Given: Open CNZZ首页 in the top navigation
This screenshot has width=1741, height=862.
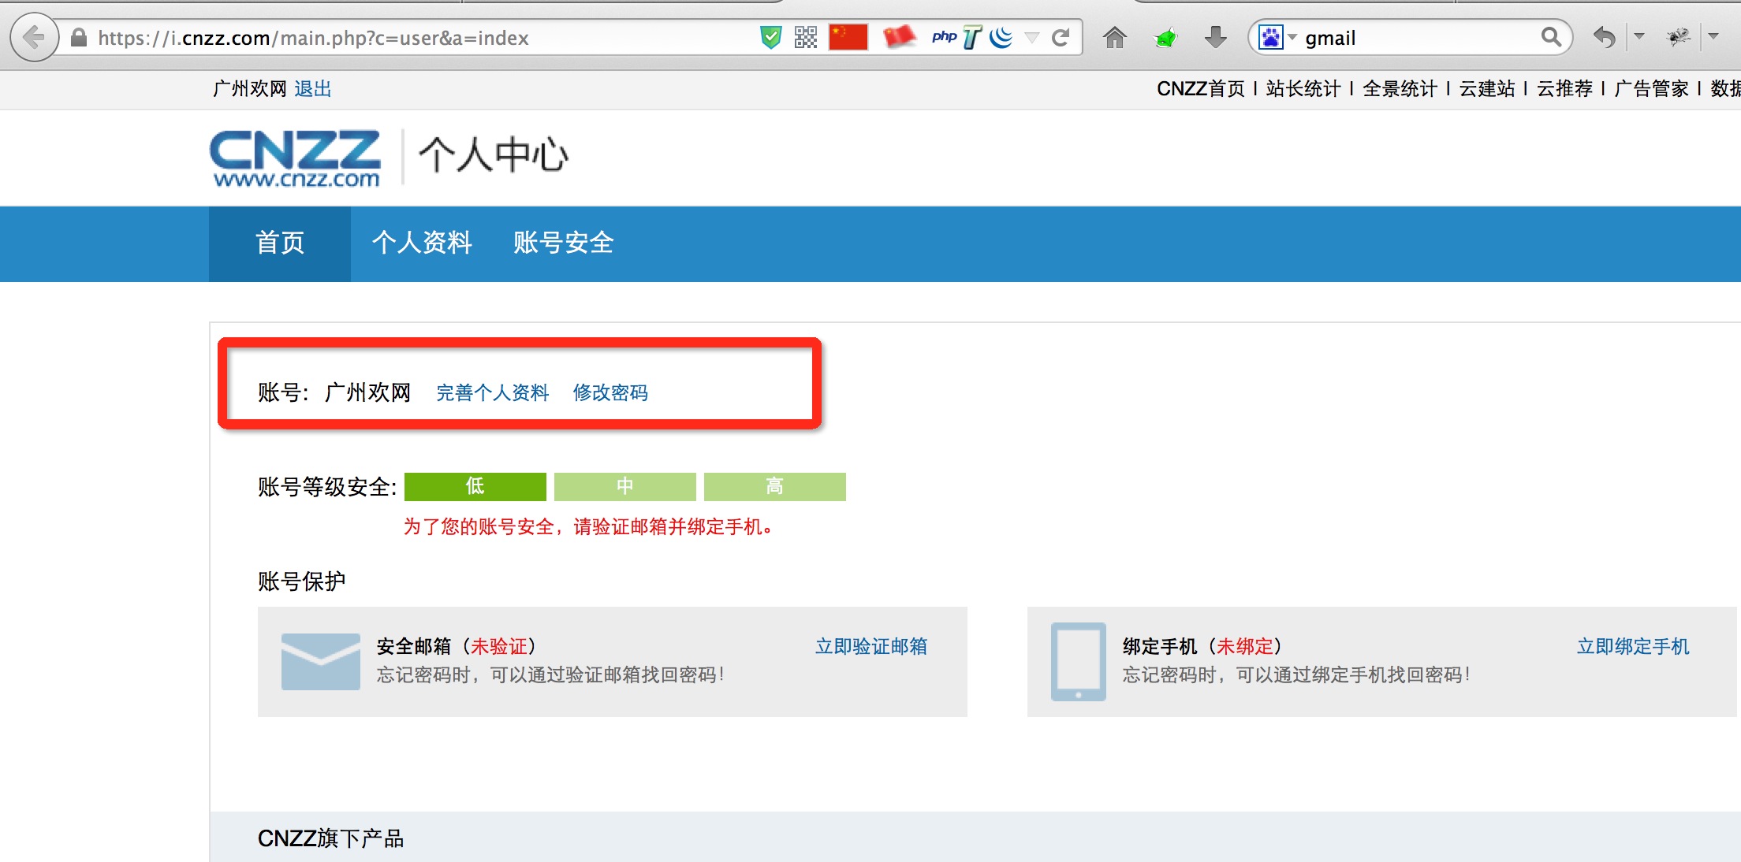Looking at the screenshot, I should pos(1201,89).
